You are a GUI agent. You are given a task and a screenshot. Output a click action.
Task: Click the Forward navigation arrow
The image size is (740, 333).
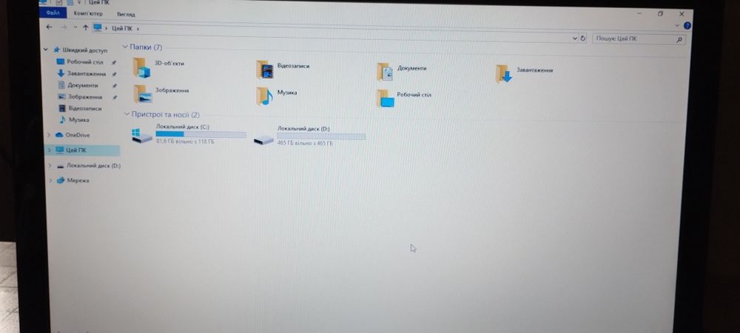pos(63,27)
